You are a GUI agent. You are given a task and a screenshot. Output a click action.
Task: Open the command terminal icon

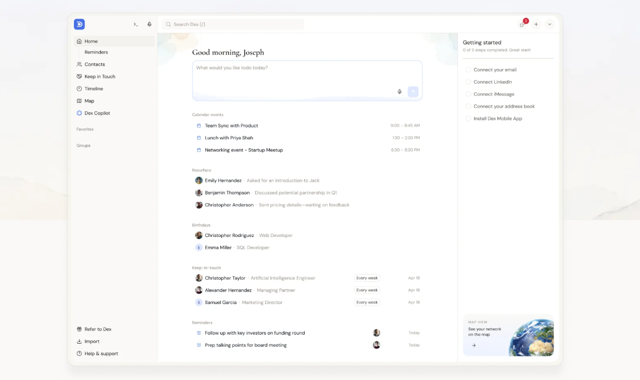pos(136,24)
